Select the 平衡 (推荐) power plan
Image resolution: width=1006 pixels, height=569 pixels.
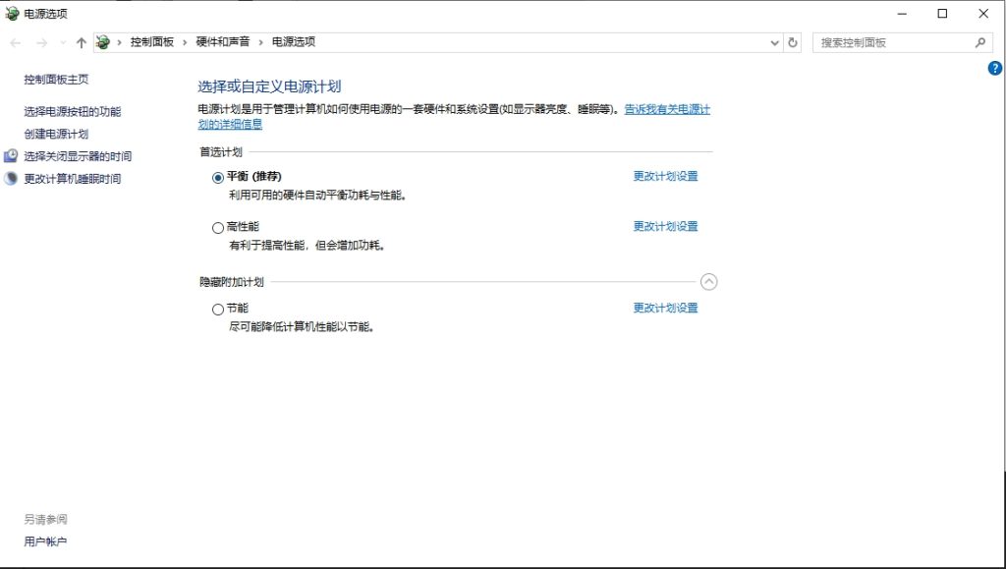click(x=217, y=178)
